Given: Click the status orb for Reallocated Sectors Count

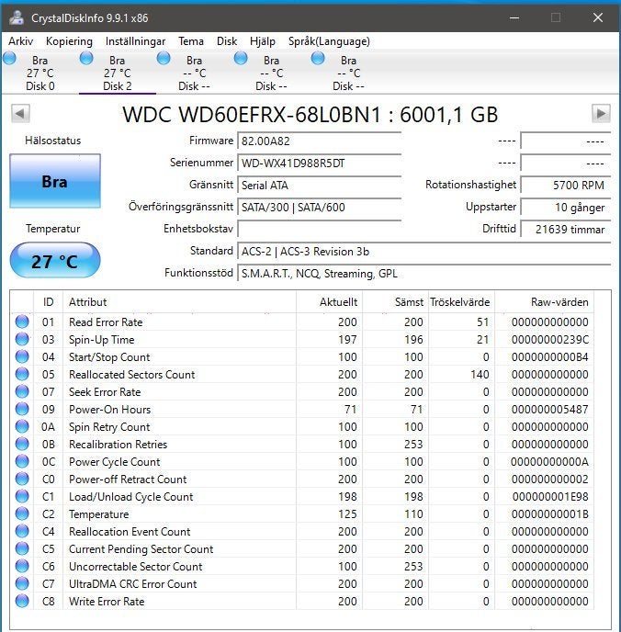Looking at the screenshot, I should coord(22,374).
